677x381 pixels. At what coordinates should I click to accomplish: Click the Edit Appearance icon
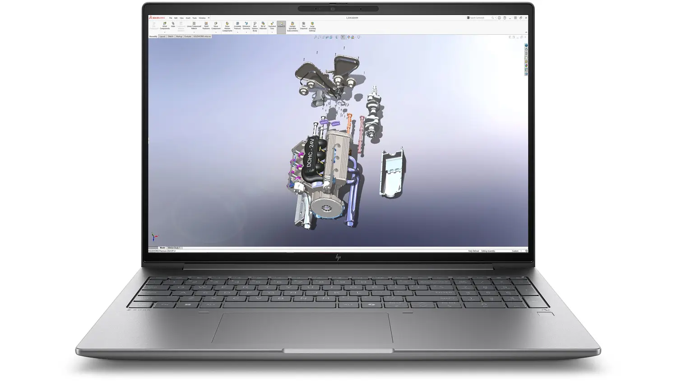pyautogui.click(x=348, y=37)
